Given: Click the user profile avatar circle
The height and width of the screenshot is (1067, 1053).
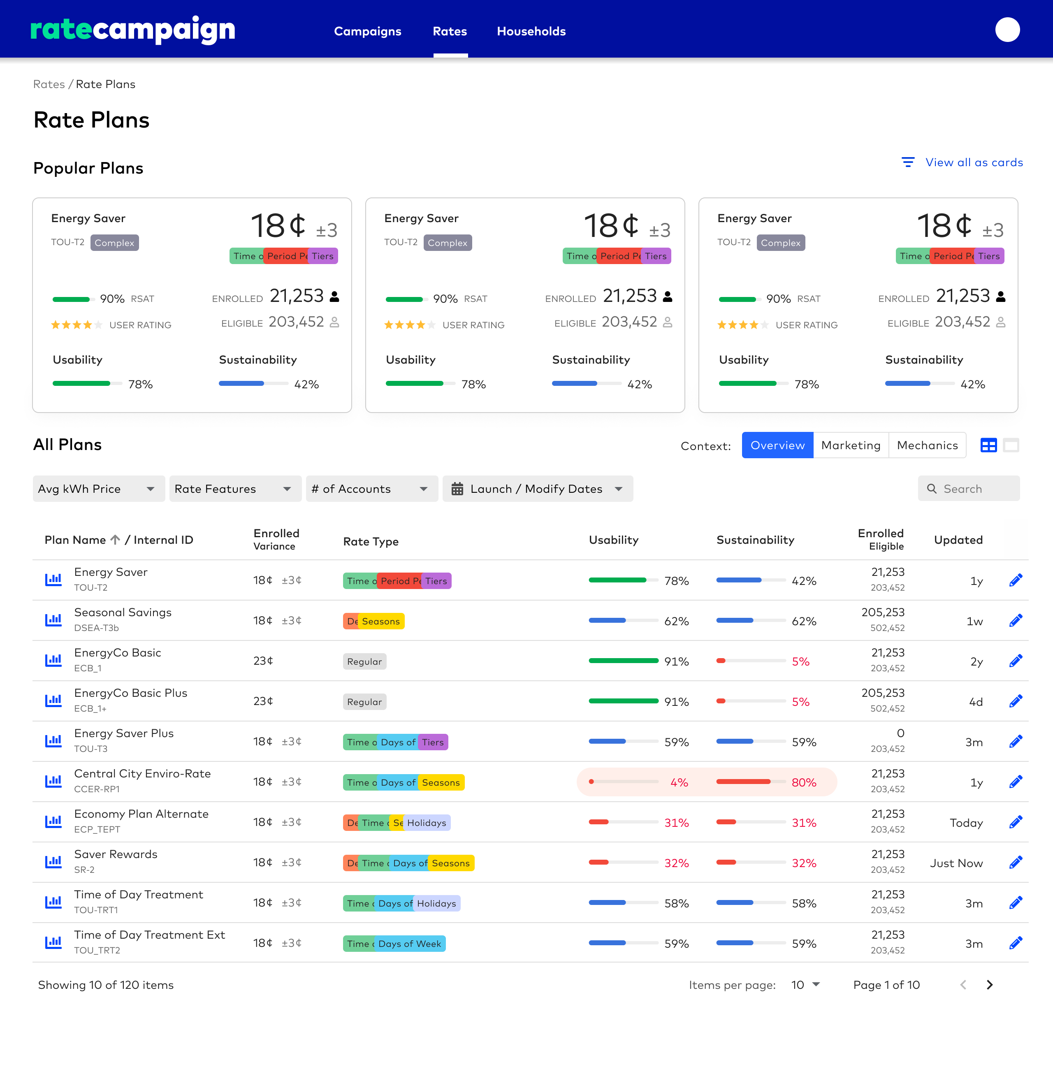Looking at the screenshot, I should (x=1007, y=30).
